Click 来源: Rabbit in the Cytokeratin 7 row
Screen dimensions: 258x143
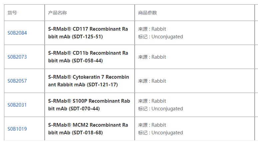tap(152, 81)
